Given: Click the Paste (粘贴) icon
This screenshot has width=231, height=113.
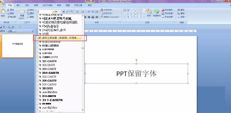Looking at the screenshot, I should click(3, 11).
